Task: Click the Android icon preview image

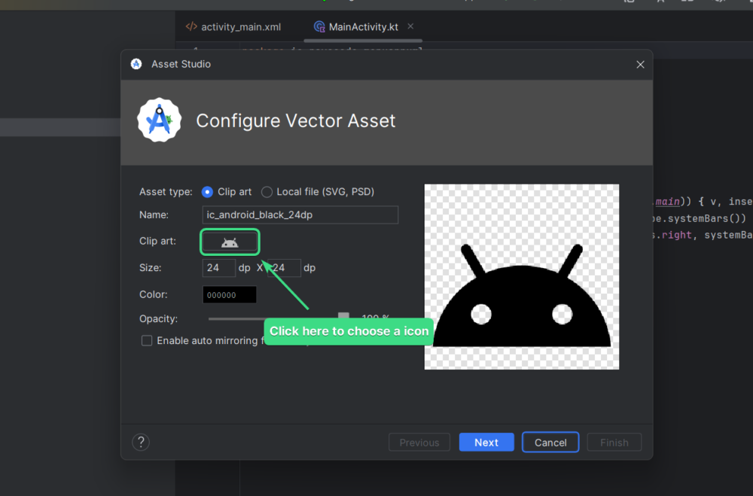Action: [522, 276]
